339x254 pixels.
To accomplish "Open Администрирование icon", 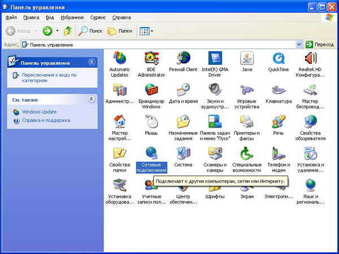I will [x=120, y=90].
